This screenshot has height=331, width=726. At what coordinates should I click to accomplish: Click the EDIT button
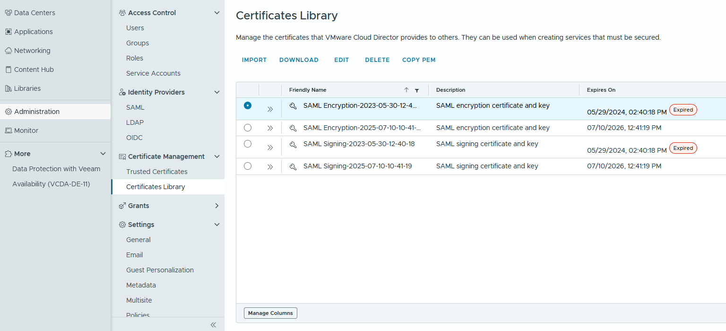[x=341, y=60]
